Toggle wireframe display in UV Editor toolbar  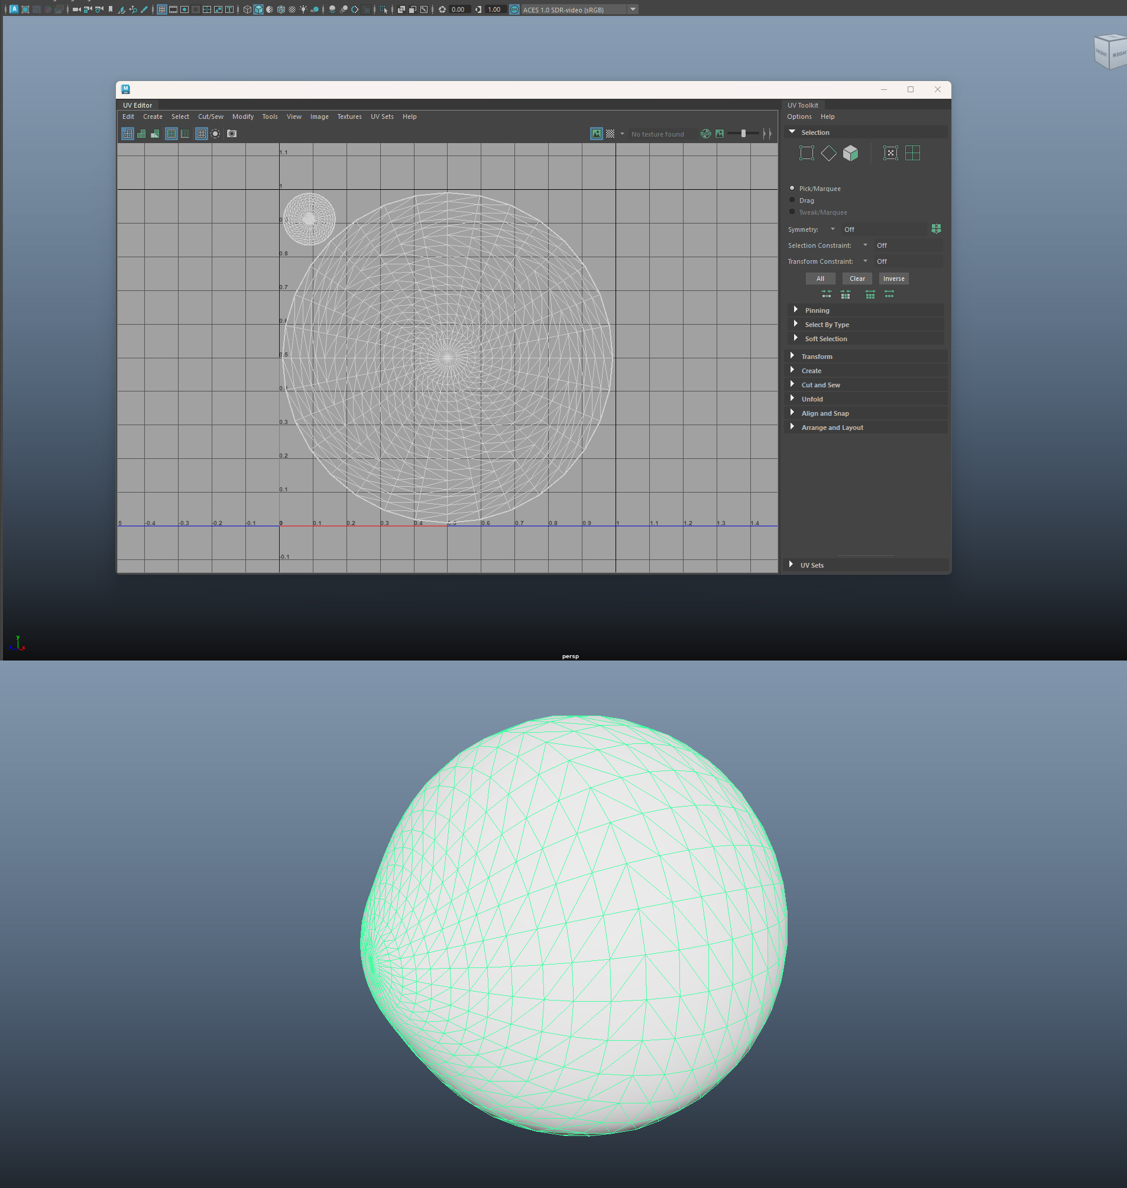(127, 134)
